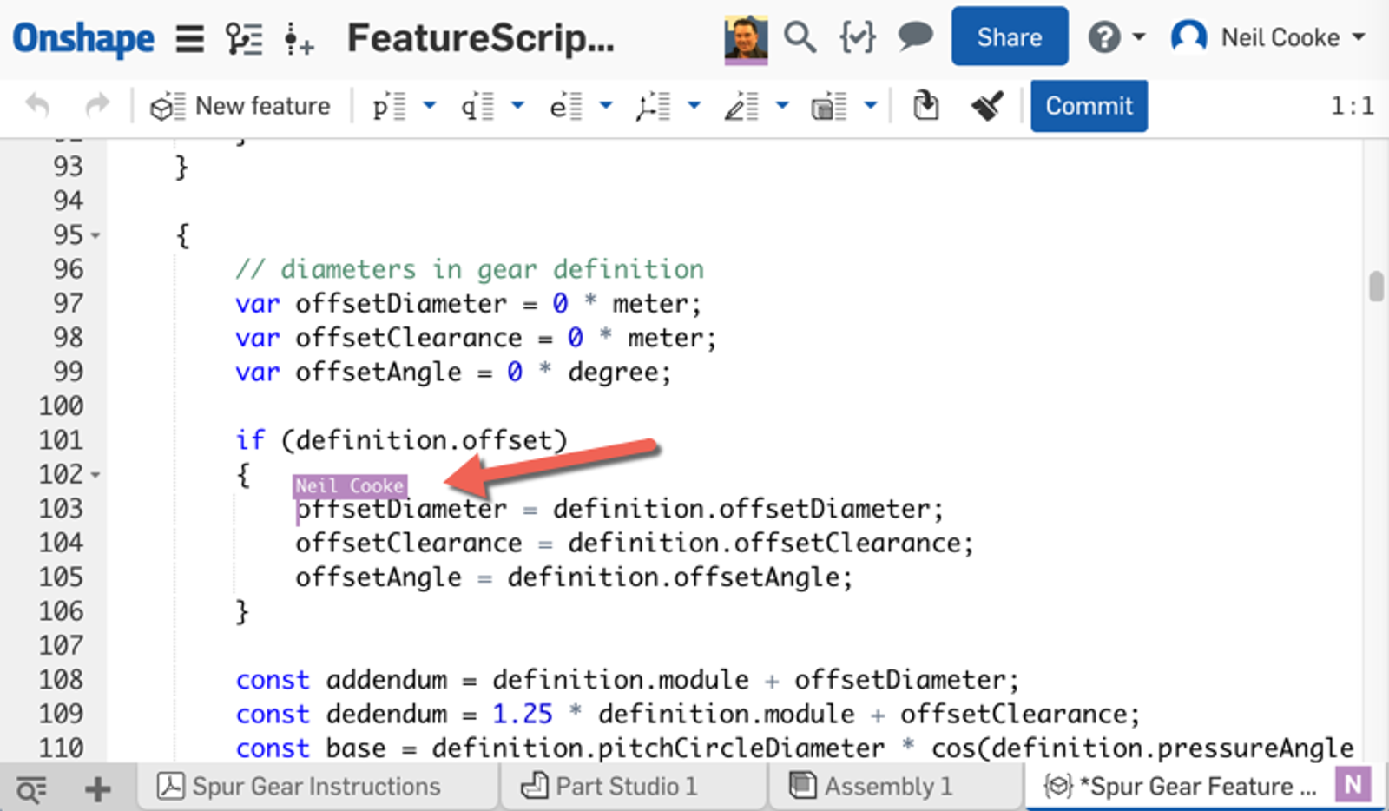The height and width of the screenshot is (811, 1389).
Task: Switch to the Part Studio 1 tab
Action: [610, 786]
